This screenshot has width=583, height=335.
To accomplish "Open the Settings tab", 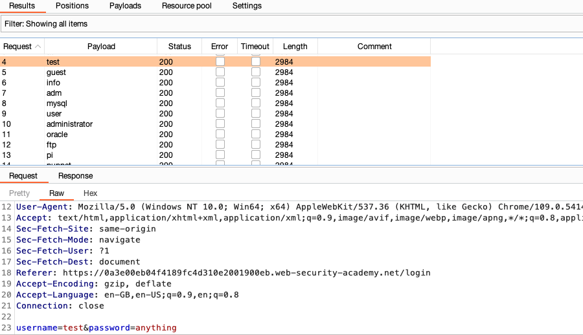I will coord(247,6).
